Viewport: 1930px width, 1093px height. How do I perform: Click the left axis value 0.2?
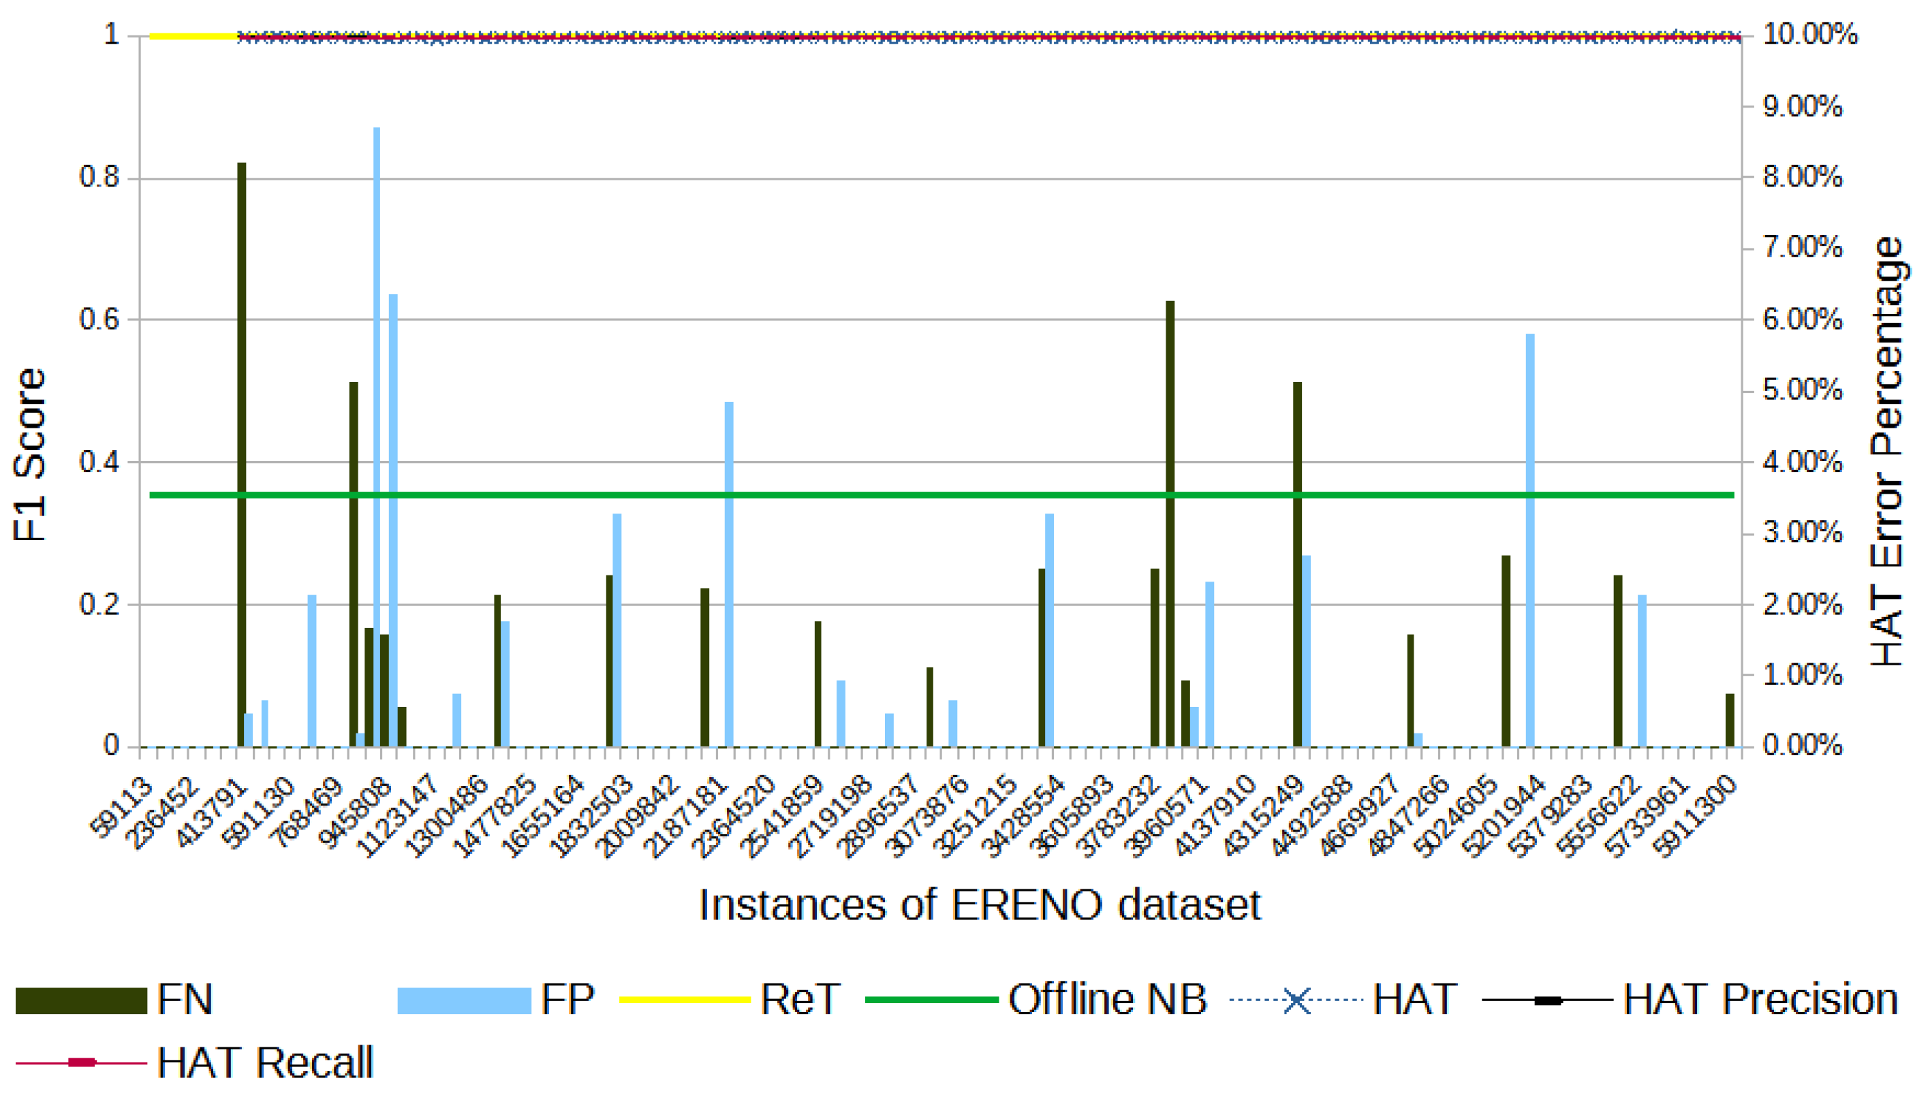(x=99, y=604)
